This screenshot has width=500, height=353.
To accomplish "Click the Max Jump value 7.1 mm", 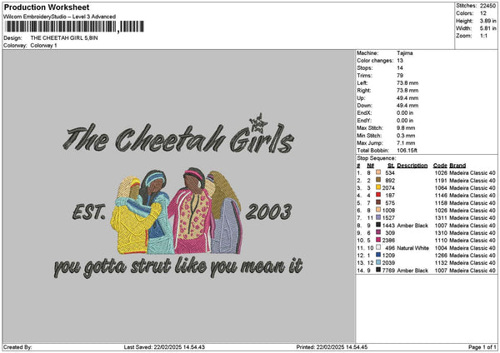I will pyautogui.click(x=406, y=142).
